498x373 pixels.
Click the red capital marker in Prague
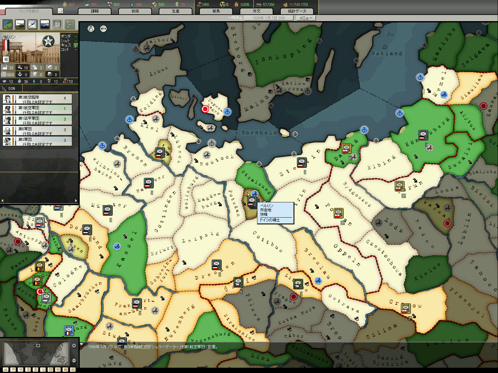click(x=293, y=296)
